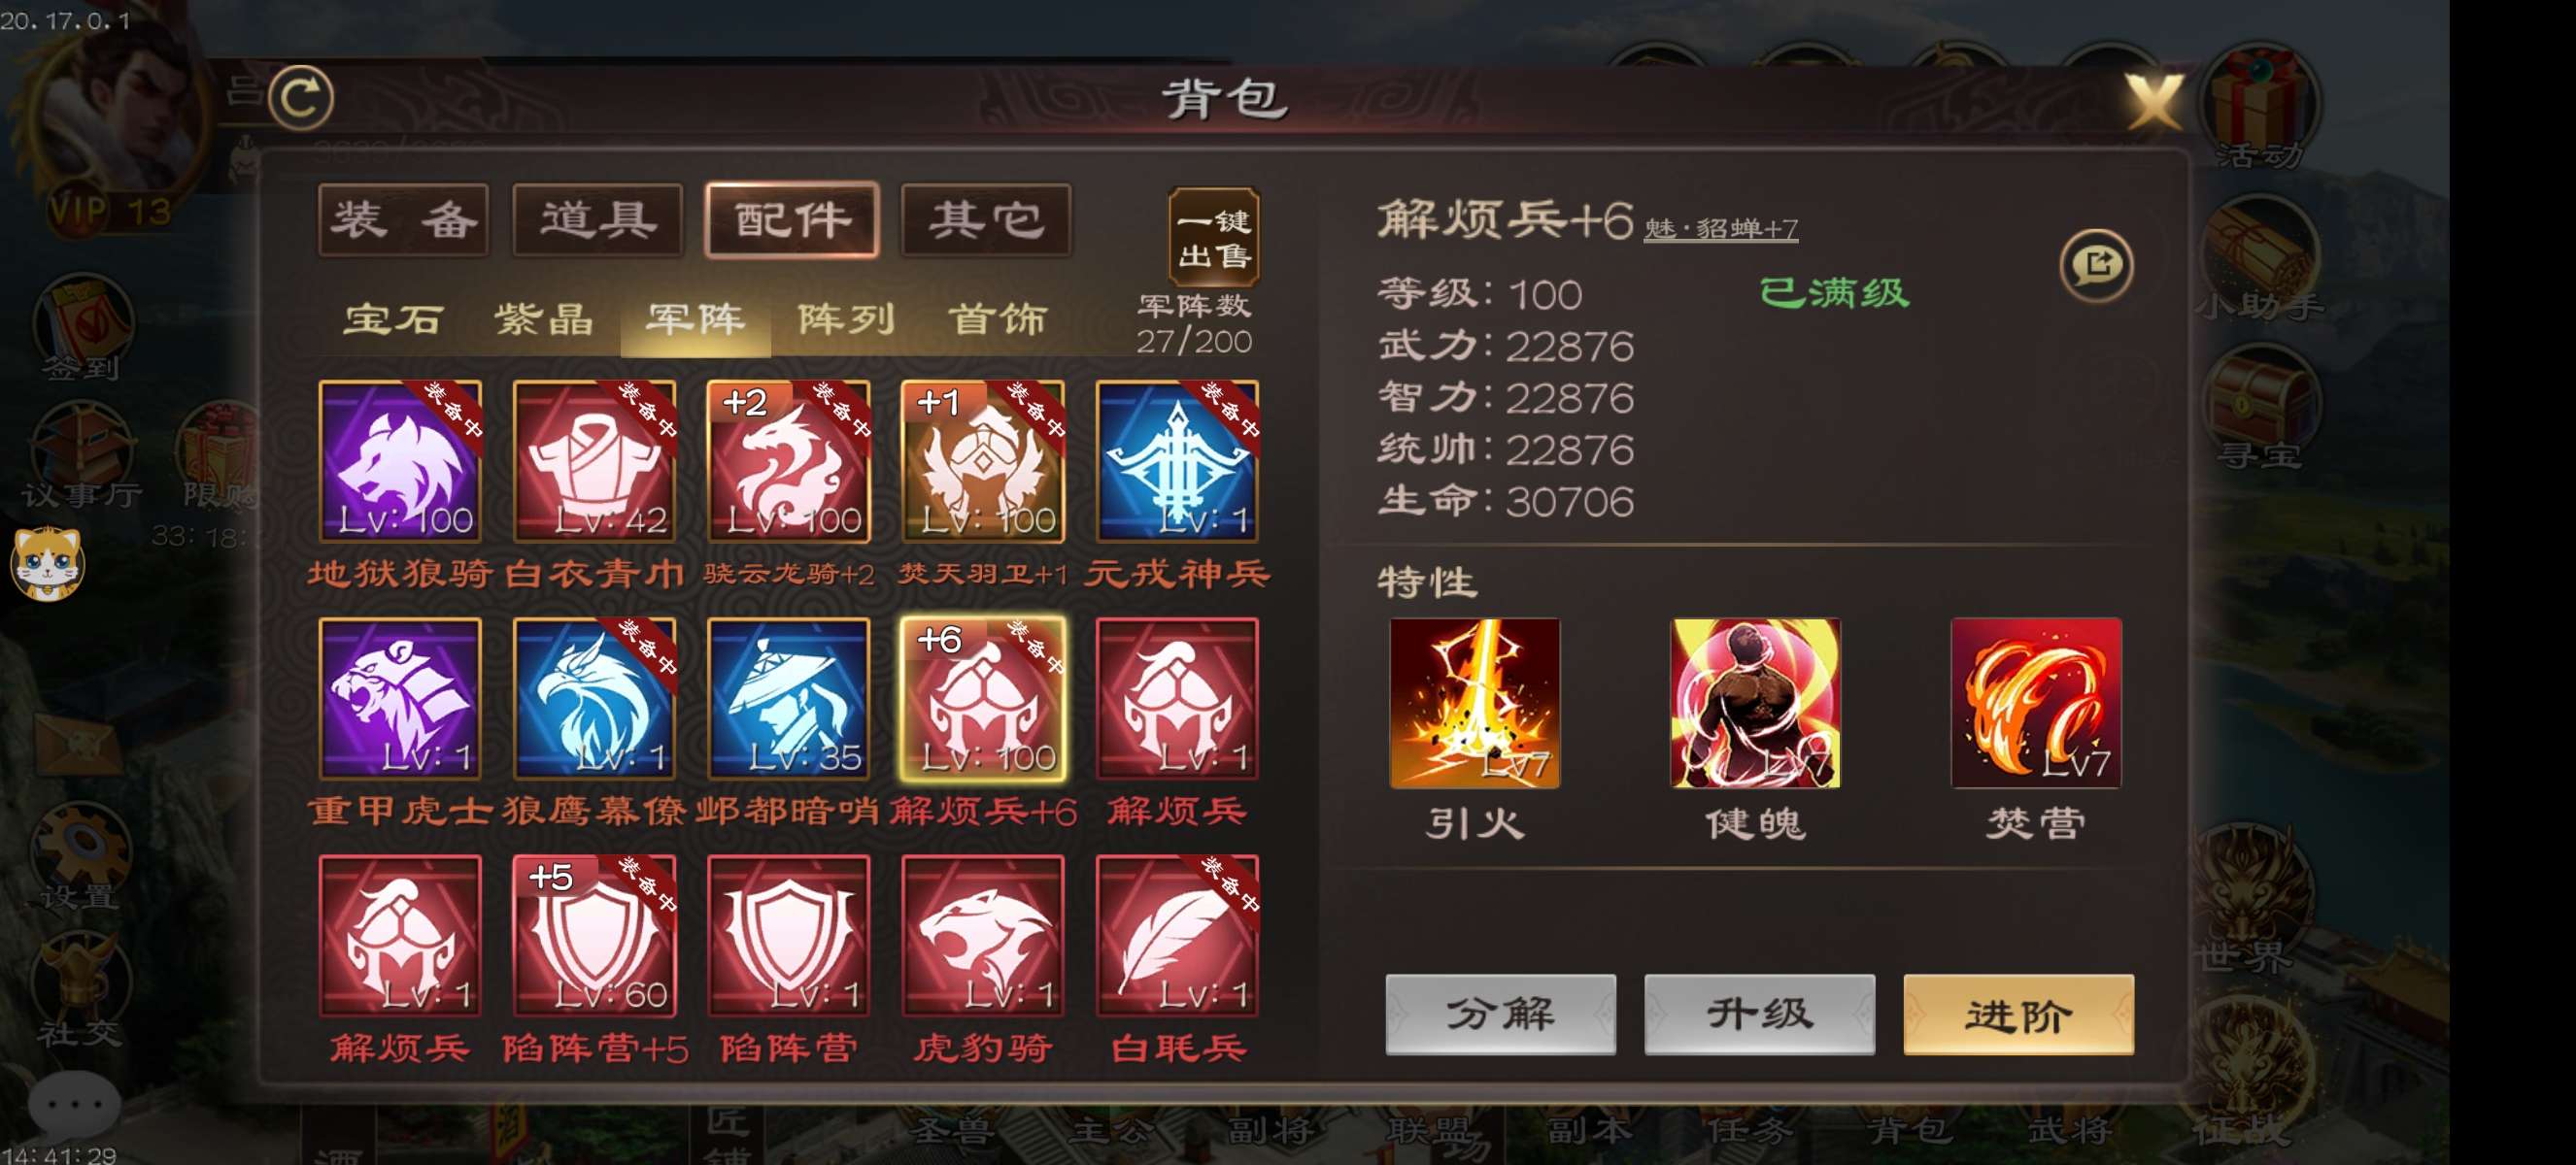Click the 进阶 advance button
The image size is (2576, 1165).
(2018, 1015)
